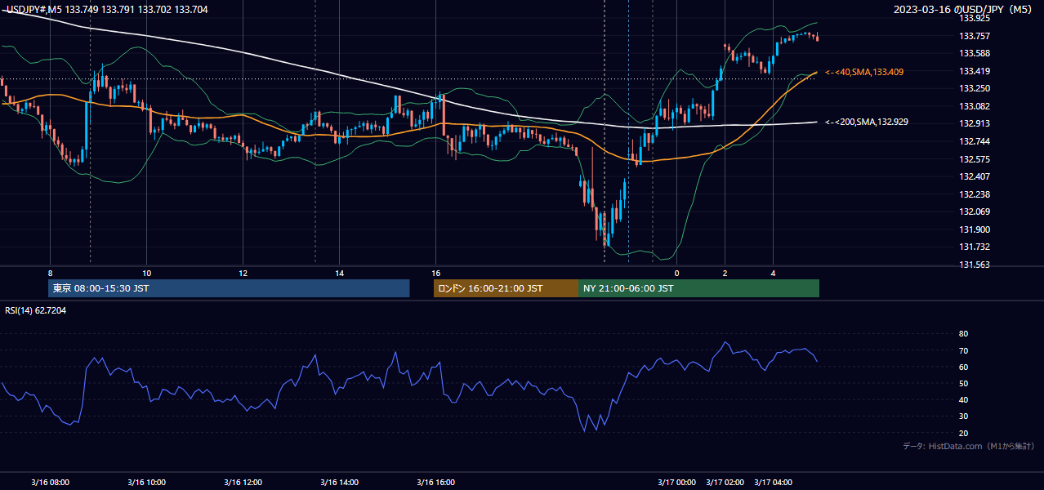This screenshot has width=1044, height=490.
Task: Click price axis value 132.744
Action: point(975,141)
